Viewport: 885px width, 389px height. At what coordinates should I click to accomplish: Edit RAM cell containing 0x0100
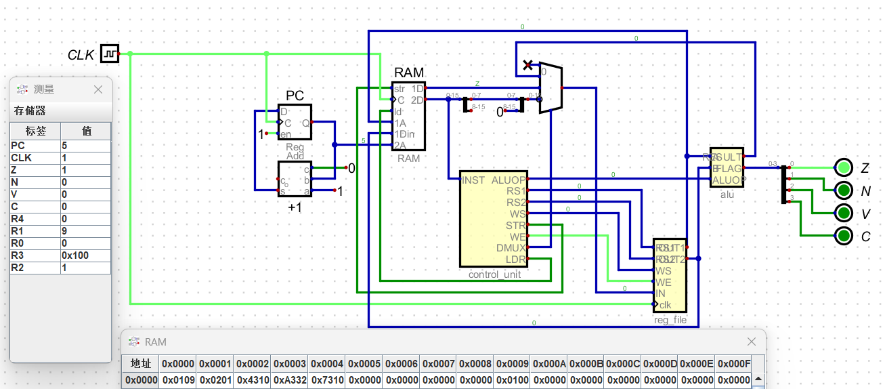pyautogui.click(x=512, y=380)
